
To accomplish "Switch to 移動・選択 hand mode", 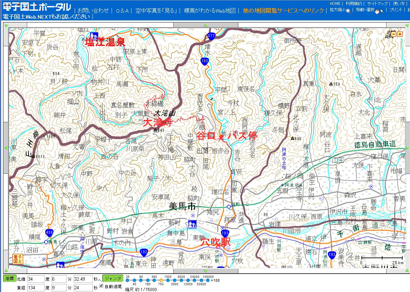I will click(x=370, y=10).
